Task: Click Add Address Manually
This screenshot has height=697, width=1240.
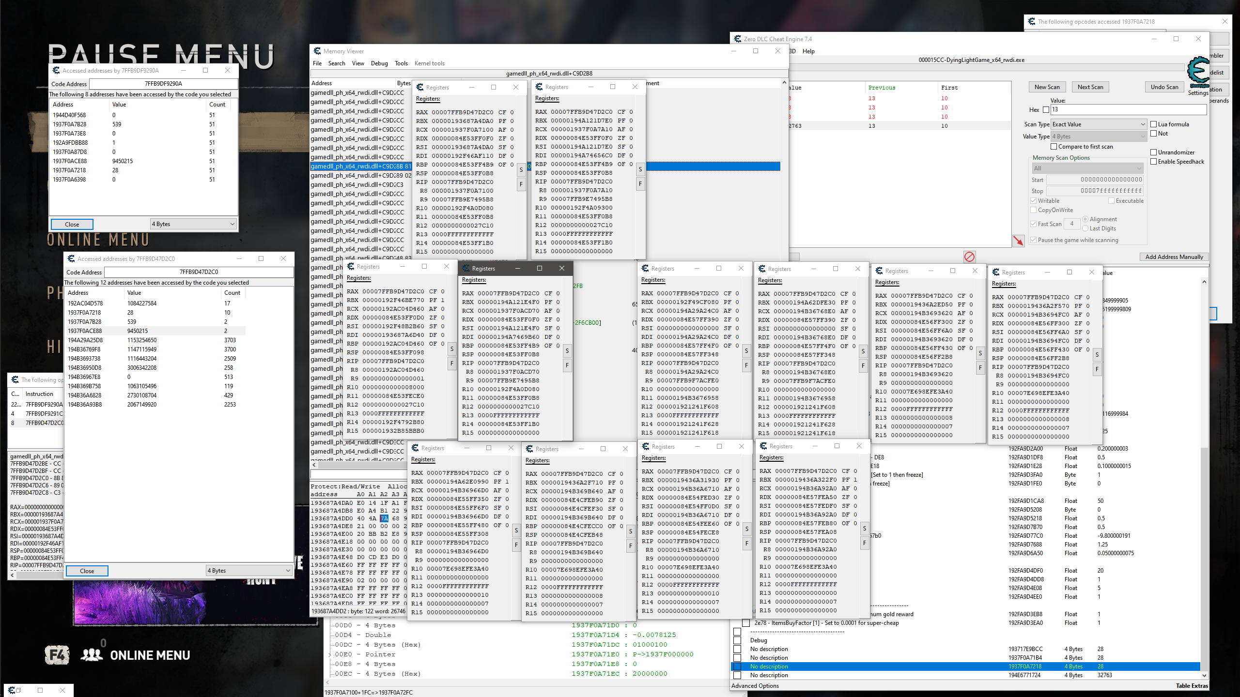Action: click(1174, 257)
